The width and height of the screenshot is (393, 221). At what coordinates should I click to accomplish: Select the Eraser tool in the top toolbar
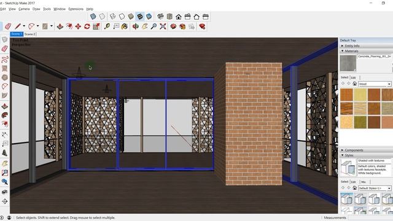point(8,26)
